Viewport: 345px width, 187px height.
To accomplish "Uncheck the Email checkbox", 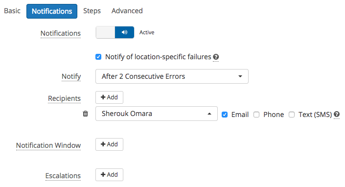I will coord(225,115).
